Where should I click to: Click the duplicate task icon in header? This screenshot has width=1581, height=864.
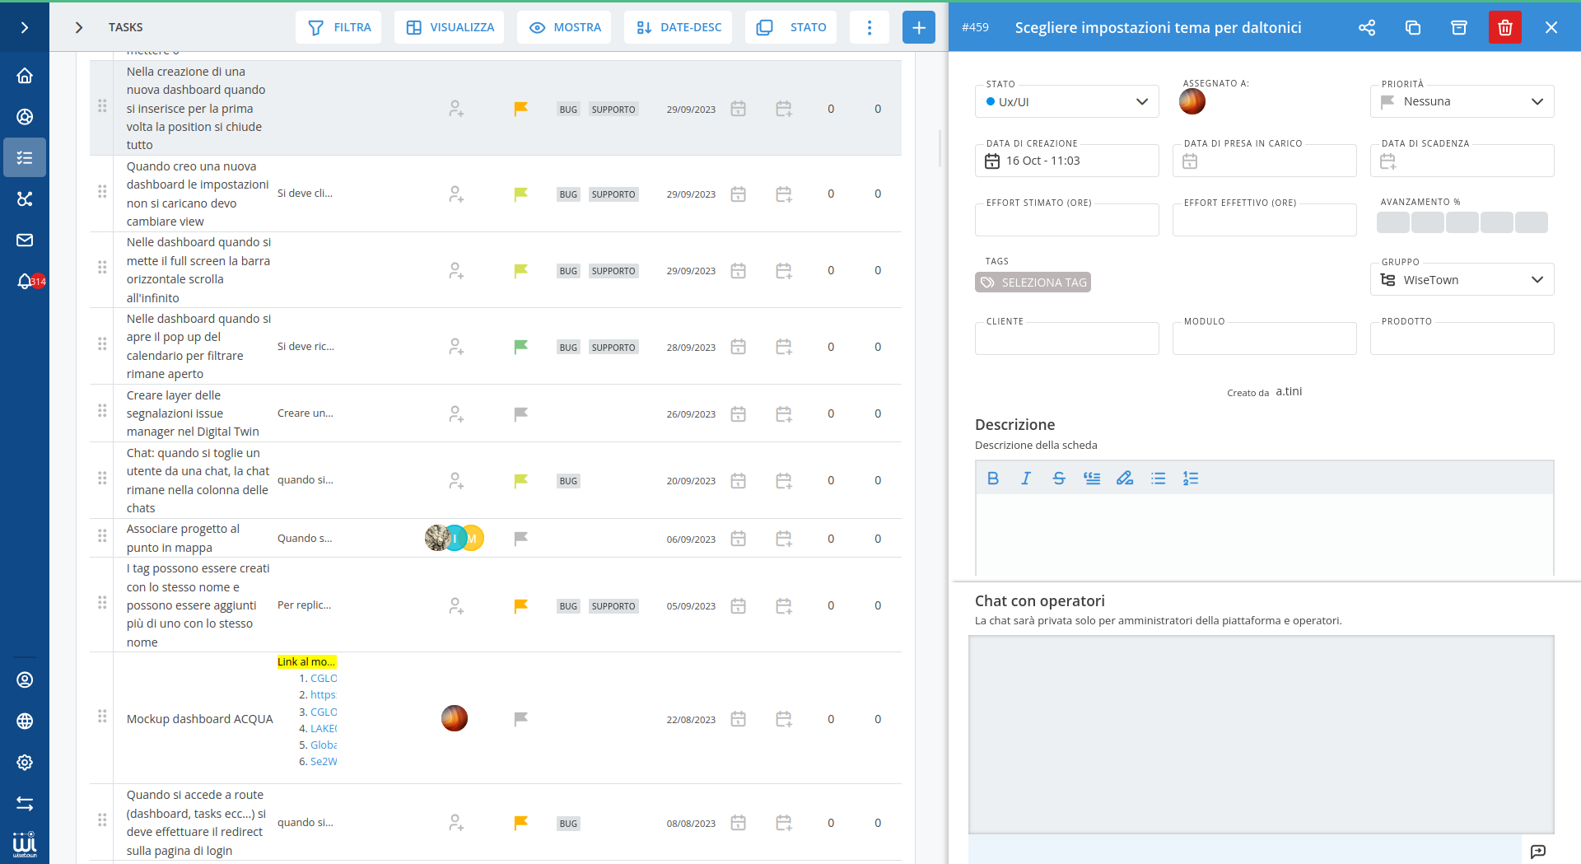1412,28
